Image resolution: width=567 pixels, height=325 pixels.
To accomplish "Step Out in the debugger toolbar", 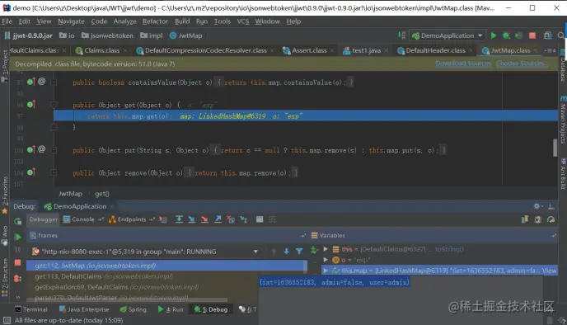I will [x=218, y=219].
